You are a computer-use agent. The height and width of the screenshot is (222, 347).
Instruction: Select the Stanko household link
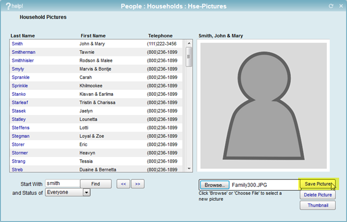pyautogui.click(x=19, y=94)
